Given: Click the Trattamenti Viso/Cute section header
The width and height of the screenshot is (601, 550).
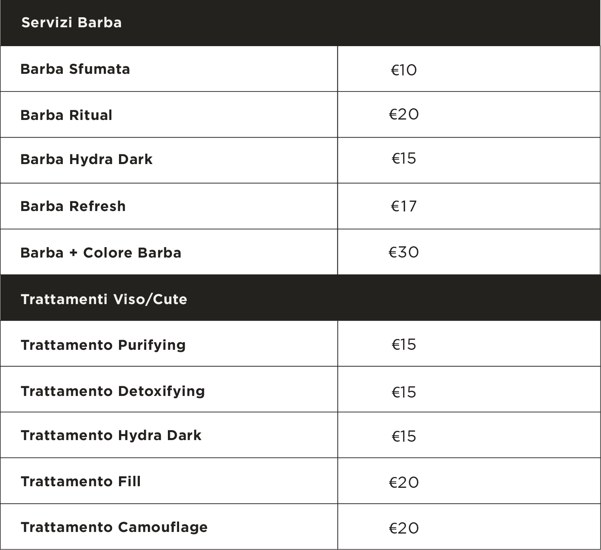Looking at the screenshot, I should 104,299.
